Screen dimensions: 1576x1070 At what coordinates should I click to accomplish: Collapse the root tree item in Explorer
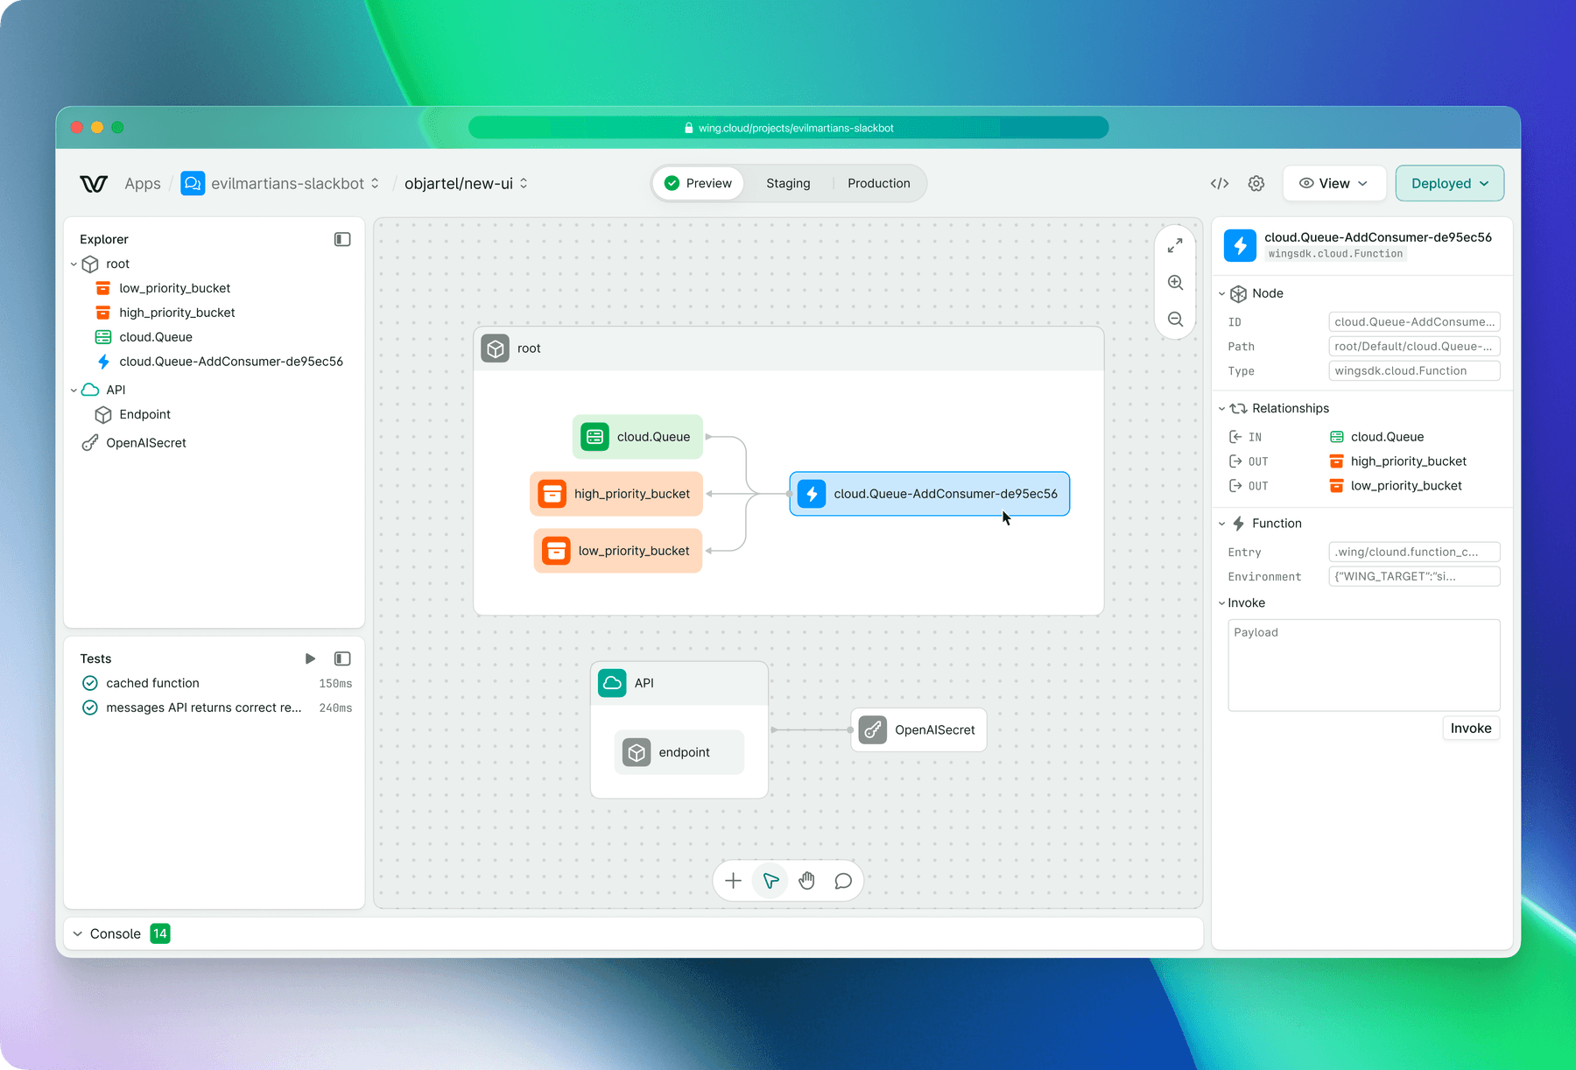[x=74, y=264]
